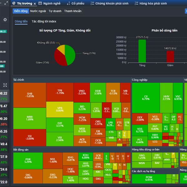Select TPB -1.79% tile

click(60, 92)
